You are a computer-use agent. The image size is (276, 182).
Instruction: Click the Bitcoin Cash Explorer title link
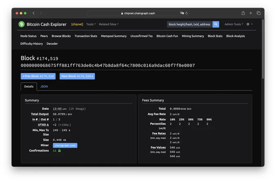[47, 24]
